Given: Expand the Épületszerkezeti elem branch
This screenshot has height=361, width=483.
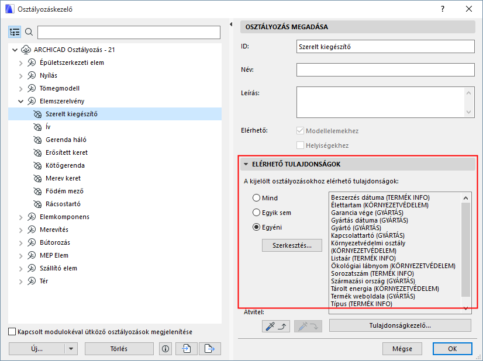Looking at the screenshot, I should (20, 63).
